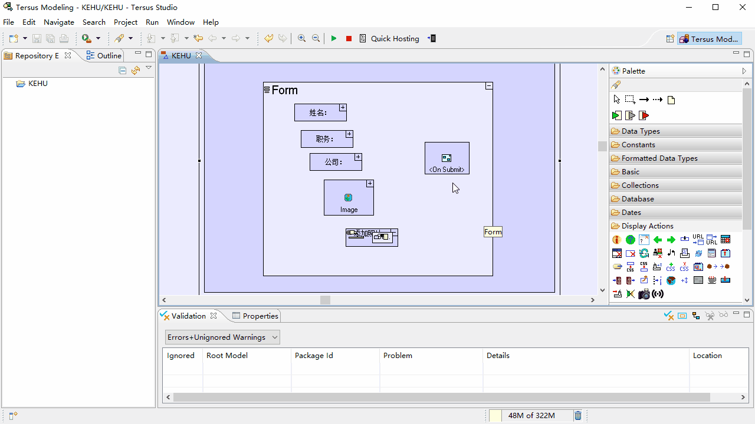Click the green Run play button
The image size is (755, 424).
[334, 38]
